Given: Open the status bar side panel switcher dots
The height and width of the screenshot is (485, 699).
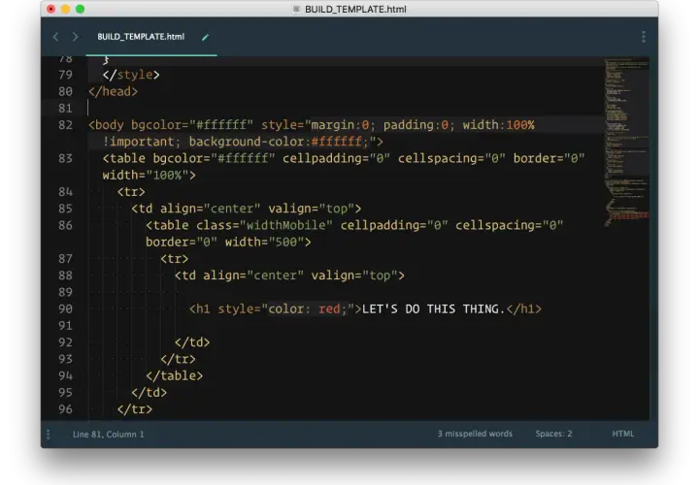Looking at the screenshot, I should (x=49, y=435).
